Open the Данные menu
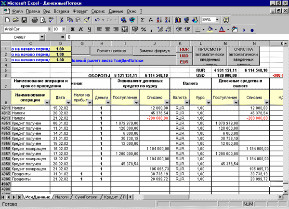The width and height of the screenshot is (289, 209). pyautogui.click(x=116, y=12)
